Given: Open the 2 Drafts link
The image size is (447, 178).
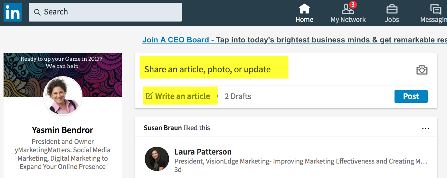Looking at the screenshot, I should tap(238, 96).
